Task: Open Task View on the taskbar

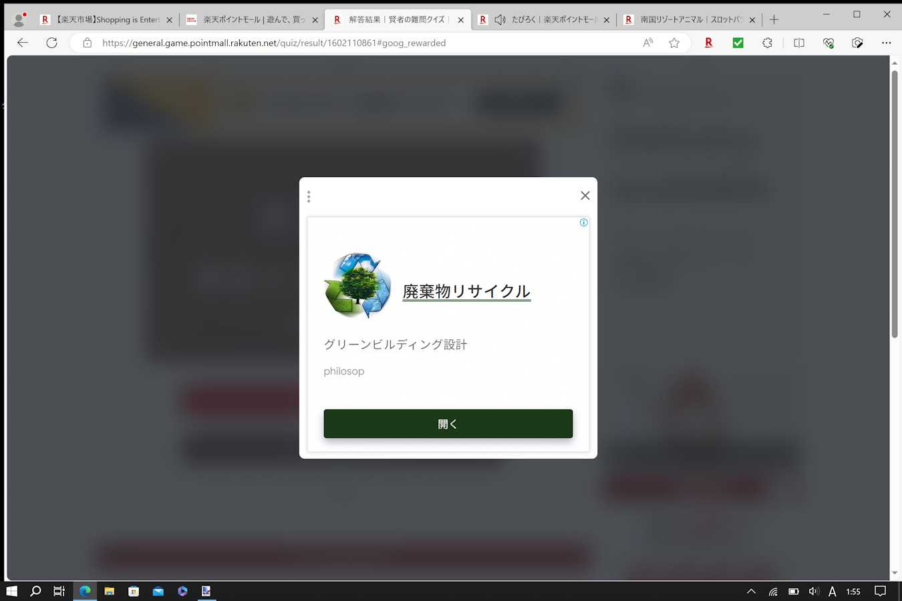Action: 59,591
